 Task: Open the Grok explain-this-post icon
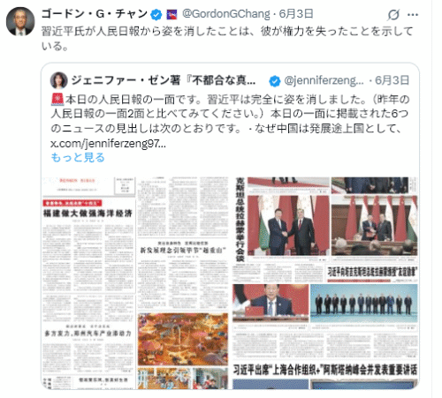pos(393,14)
